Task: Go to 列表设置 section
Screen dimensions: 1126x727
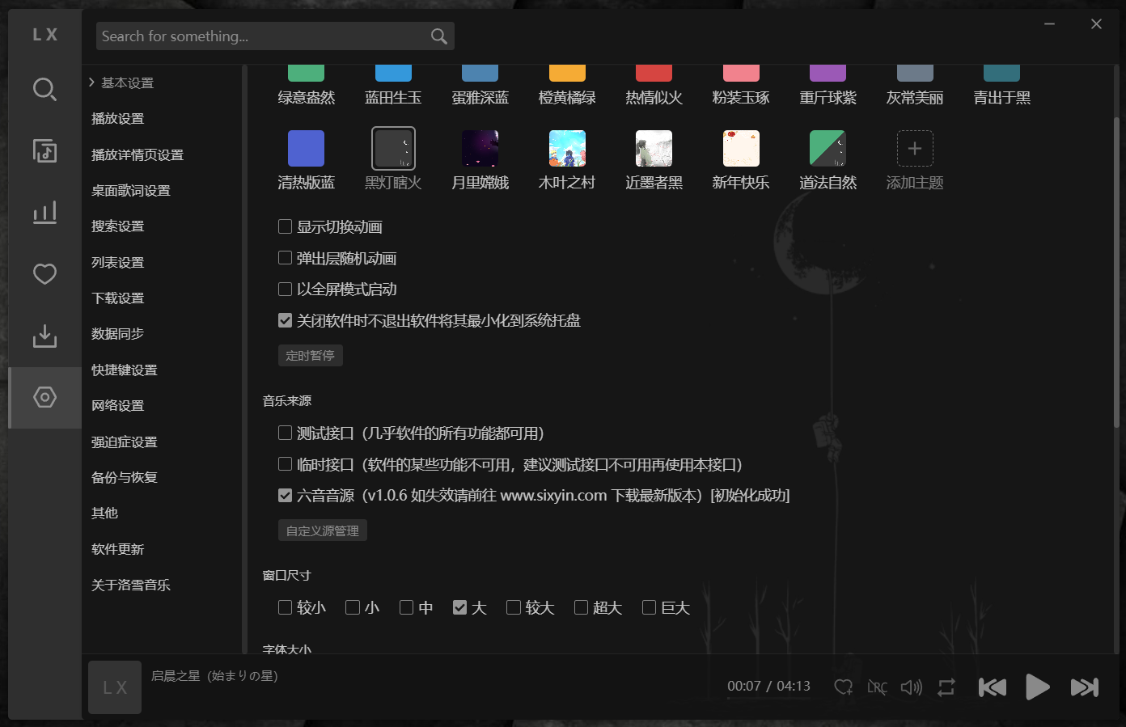Action: click(x=118, y=262)
